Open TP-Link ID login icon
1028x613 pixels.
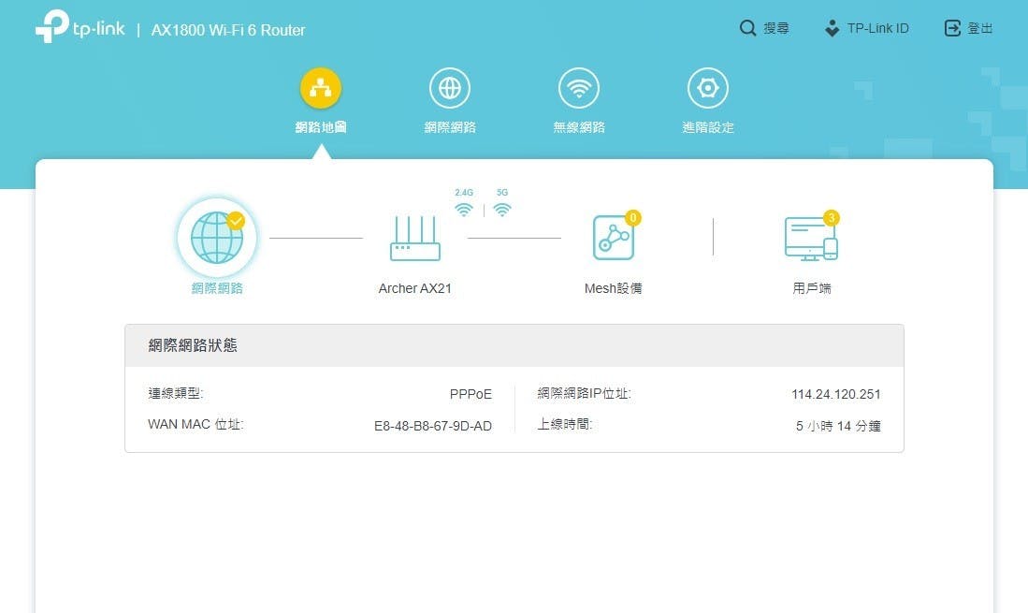832,28
